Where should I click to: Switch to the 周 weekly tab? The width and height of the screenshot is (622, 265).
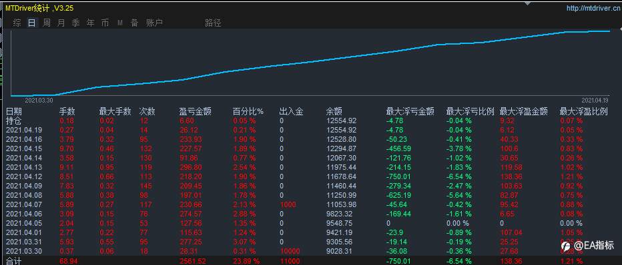point(47,23)
